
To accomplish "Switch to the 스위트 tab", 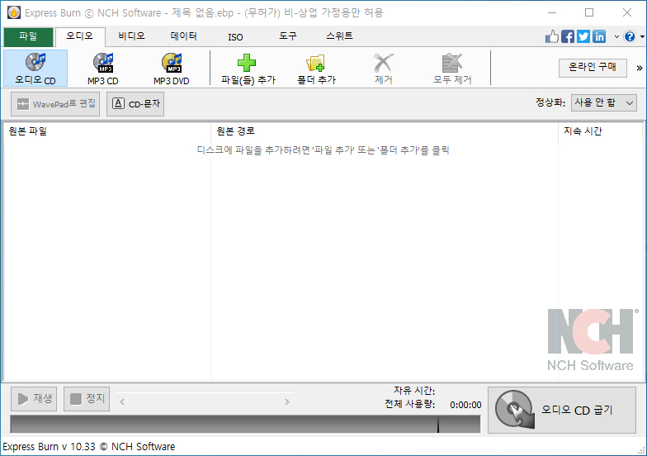I will [x=339, y=36].
